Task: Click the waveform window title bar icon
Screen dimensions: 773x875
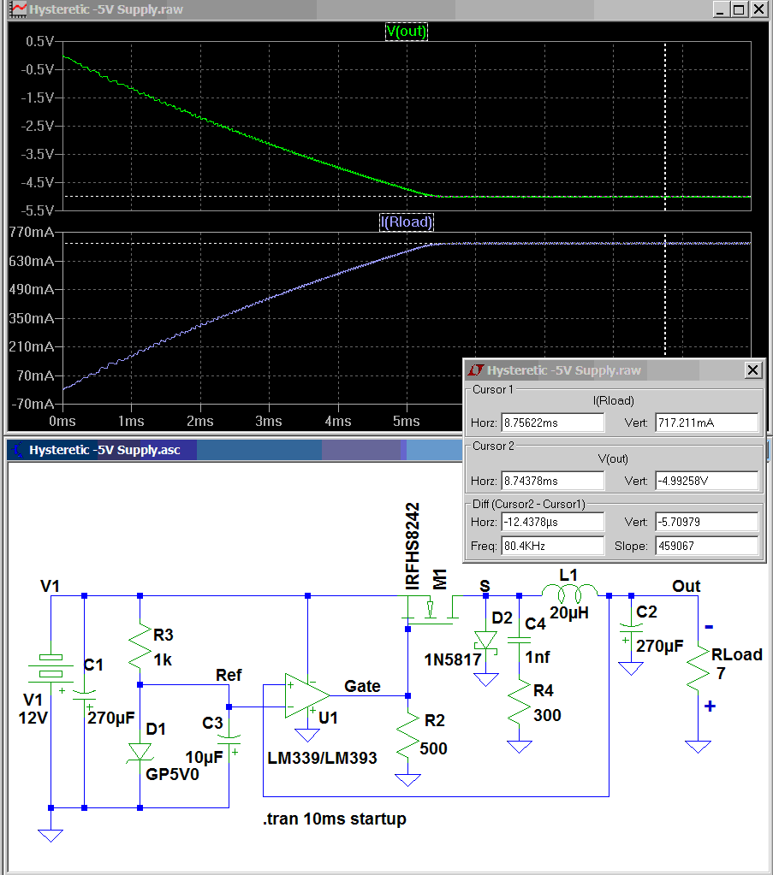Action: click(x=19, y=9)
